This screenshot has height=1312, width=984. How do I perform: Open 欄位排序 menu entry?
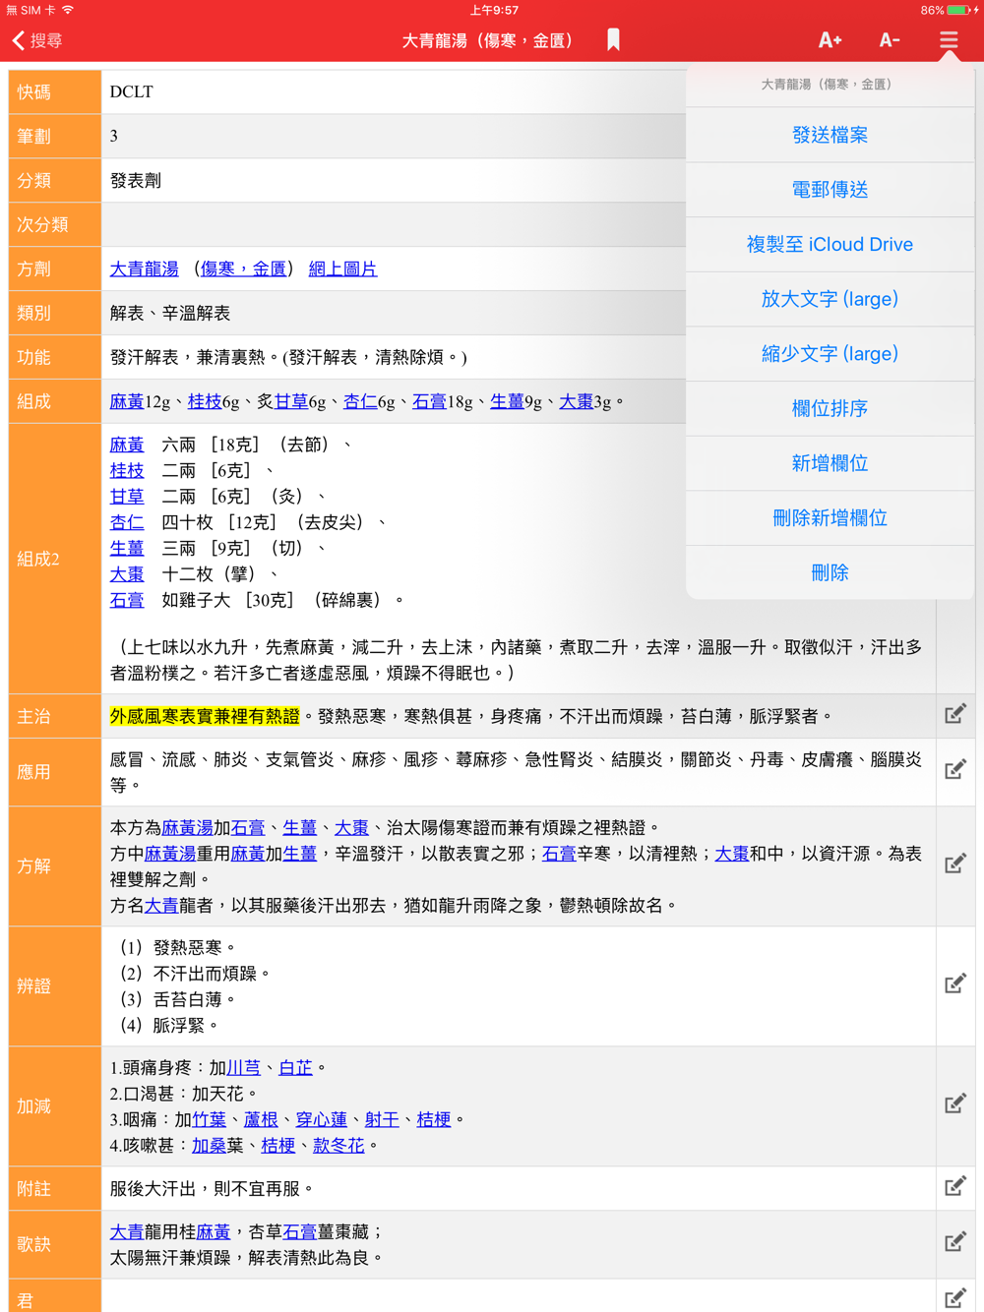[830, 408]
